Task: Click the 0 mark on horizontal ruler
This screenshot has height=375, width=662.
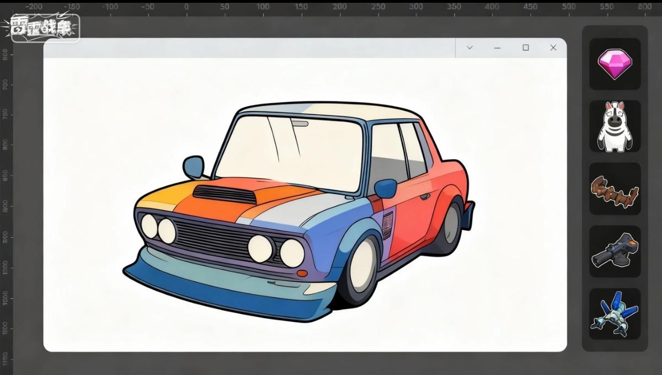Action: (x=186, y=7)
